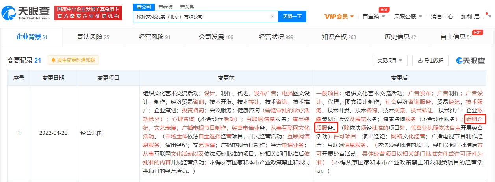Viewport: 495px width, 182px height.
Task: Click the red official credit agency banner
Action: click(88, 13)
